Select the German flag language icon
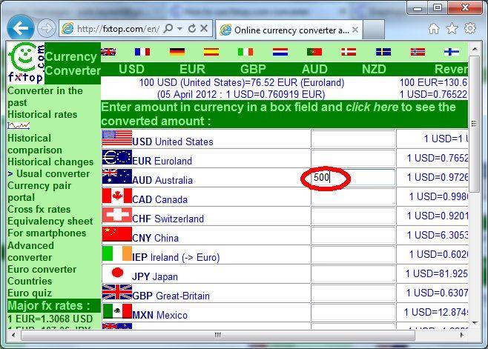The height and width of the screenshot is (349, 488). (177, 52)
